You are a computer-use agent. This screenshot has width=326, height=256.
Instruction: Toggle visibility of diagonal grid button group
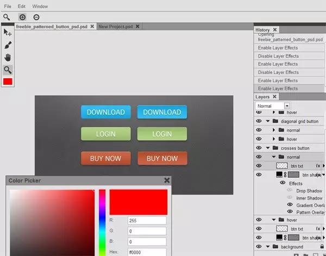coord(259,121)
